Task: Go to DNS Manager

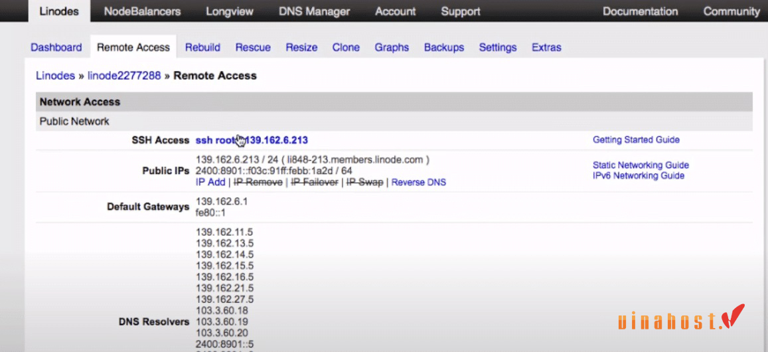Action: (314, 11)
